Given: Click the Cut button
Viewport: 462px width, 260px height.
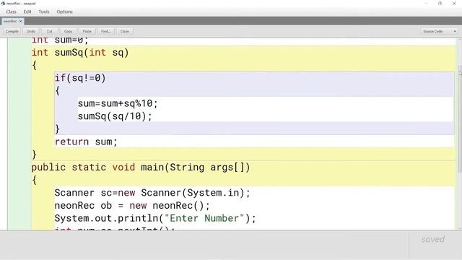Looking at the screenshot, I should 49,31.
